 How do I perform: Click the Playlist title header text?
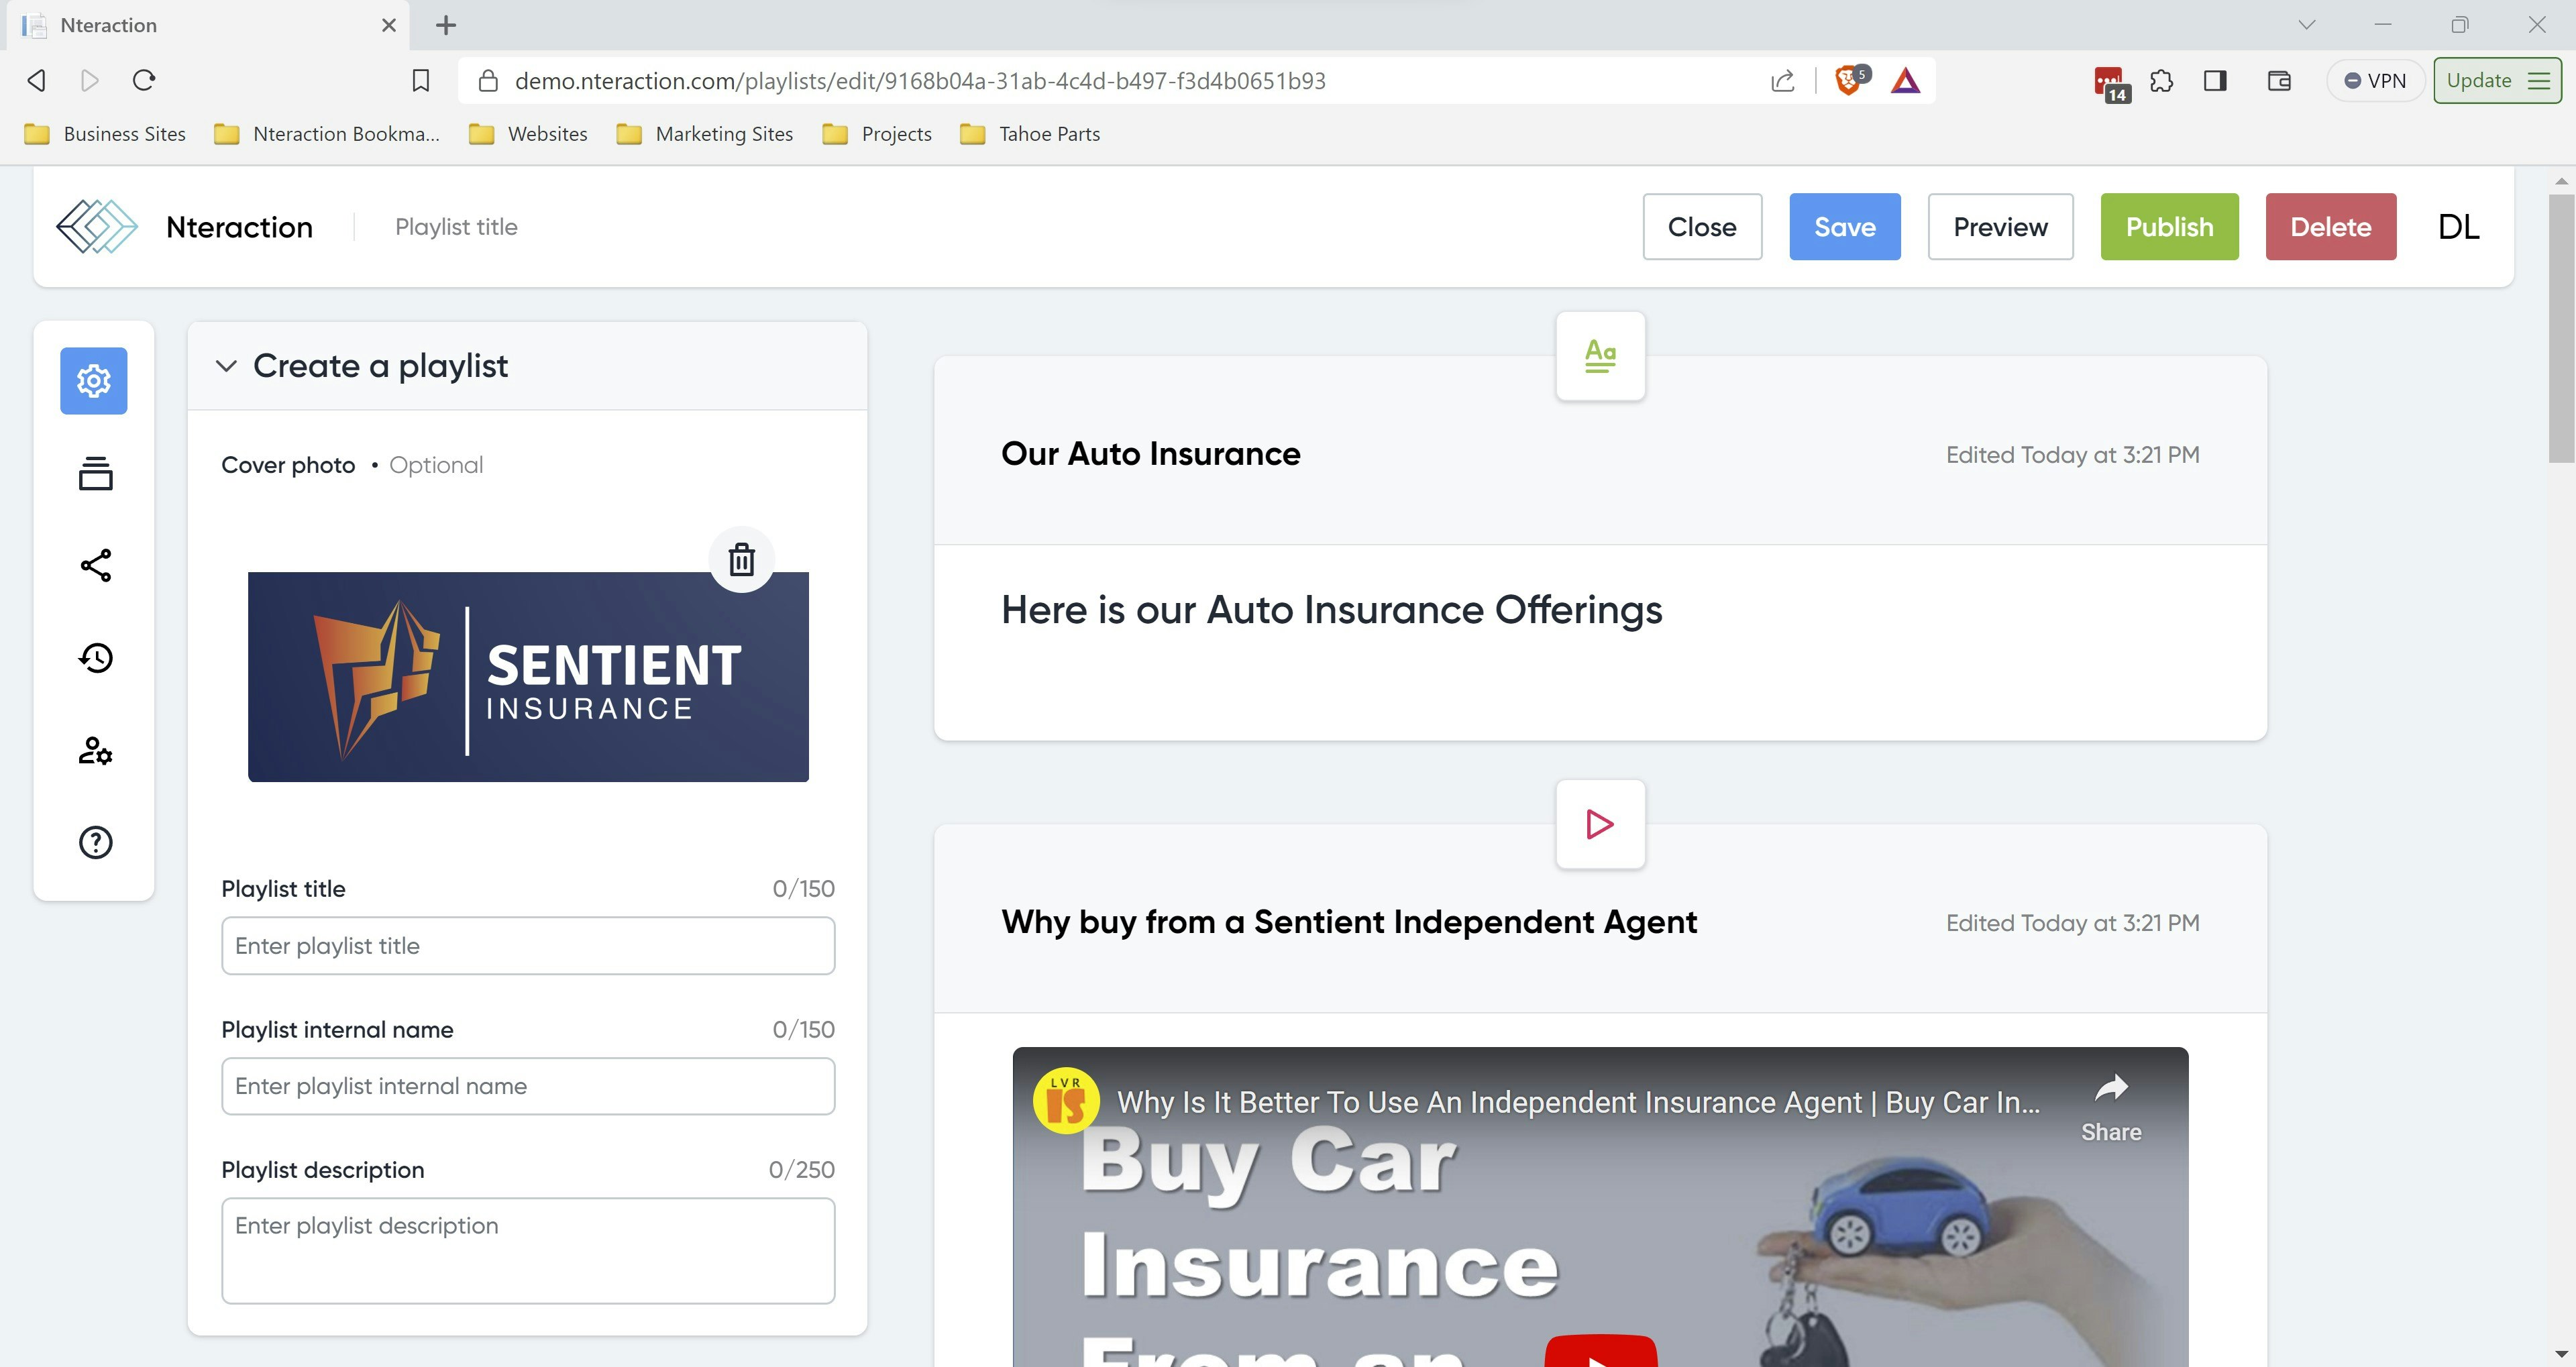click(456, 227)
